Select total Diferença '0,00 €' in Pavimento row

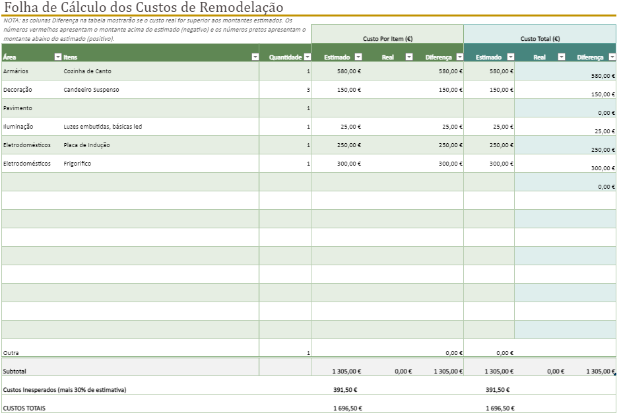(606, 113)
